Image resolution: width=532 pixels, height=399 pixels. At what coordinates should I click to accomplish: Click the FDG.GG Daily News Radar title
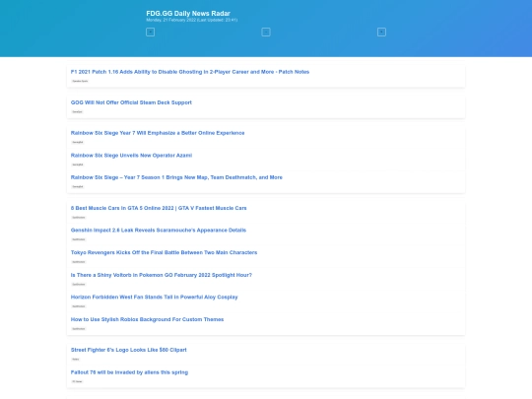[188, 13]
